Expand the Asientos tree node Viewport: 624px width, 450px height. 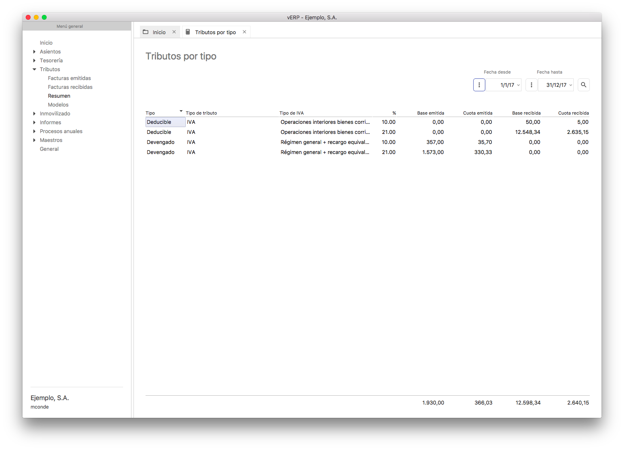(x=34, y=52)
